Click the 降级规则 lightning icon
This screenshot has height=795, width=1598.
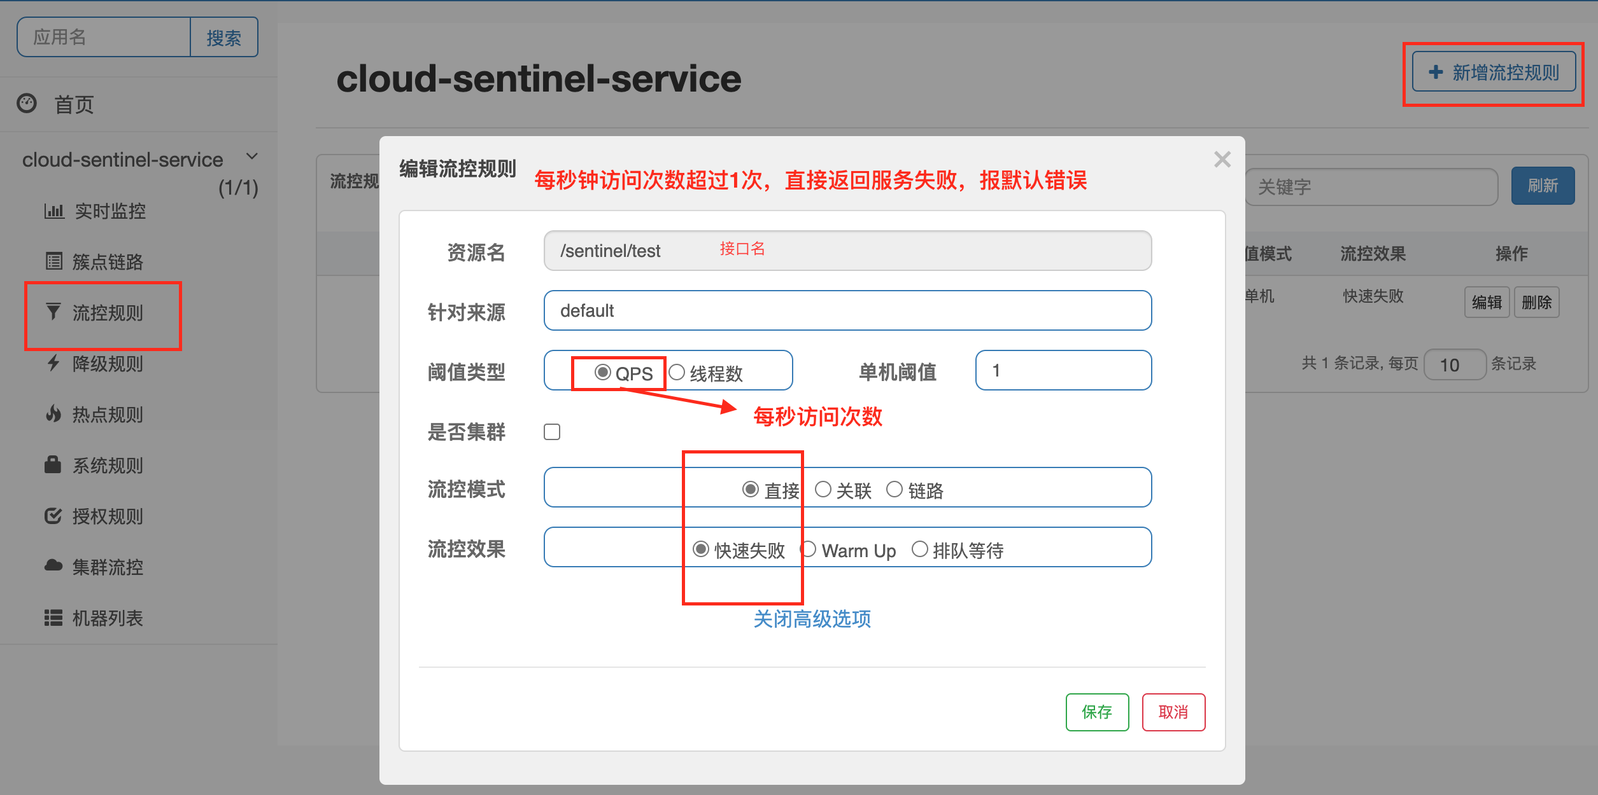(x=53, y=363)
